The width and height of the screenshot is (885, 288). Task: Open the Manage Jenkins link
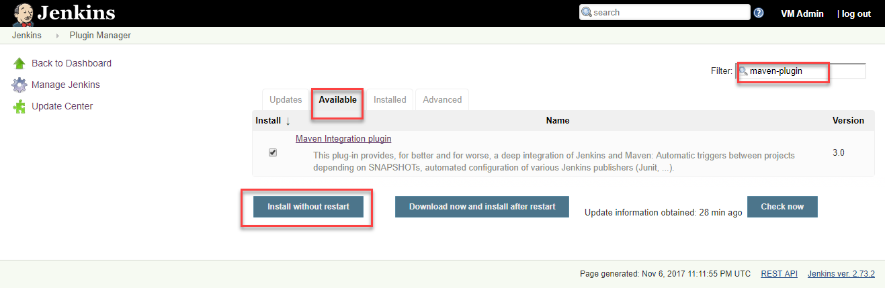(66, 85)
